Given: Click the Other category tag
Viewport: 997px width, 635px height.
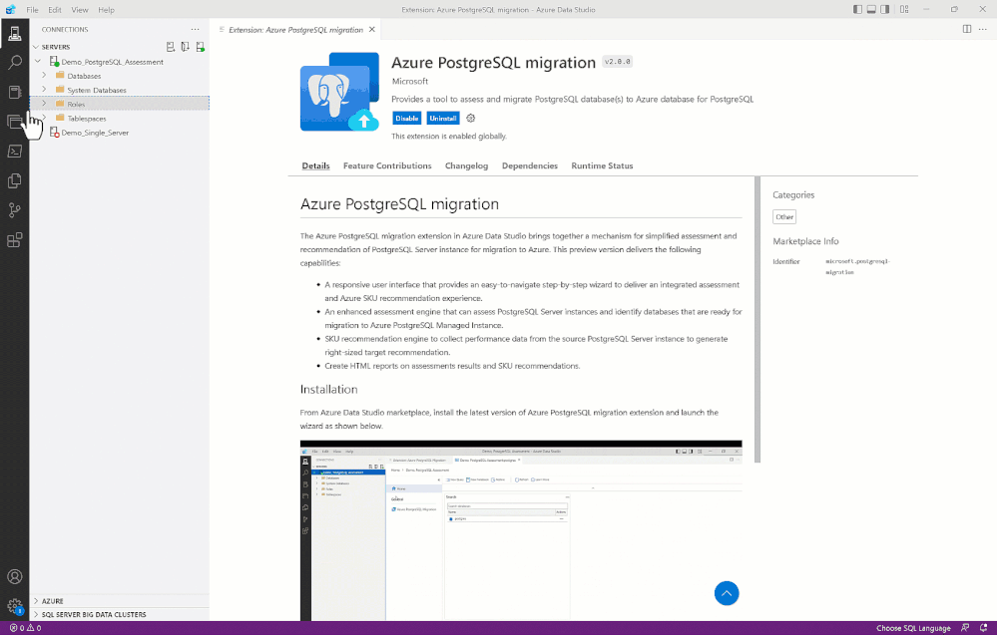Looking at the screenshot, I should (x=784, y=216).
